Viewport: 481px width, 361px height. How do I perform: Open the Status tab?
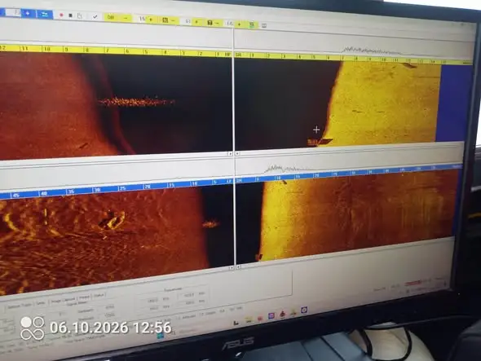click(99, 296)
